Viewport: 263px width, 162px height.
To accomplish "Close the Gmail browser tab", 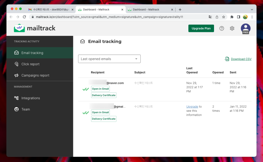I will 72,10.
